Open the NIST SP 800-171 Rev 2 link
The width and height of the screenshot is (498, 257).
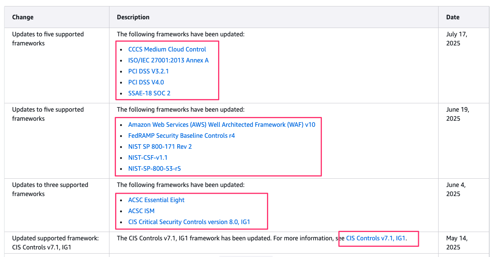160,146
